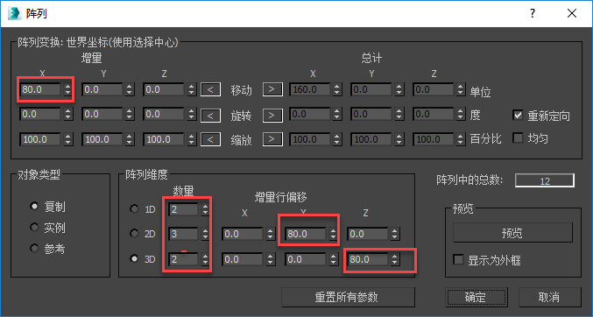
Task: Click the Move left arrow button
Action: click(x=210, y=90)
